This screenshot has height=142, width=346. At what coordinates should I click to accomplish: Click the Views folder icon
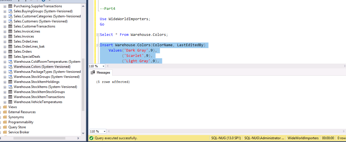(5, 107)
